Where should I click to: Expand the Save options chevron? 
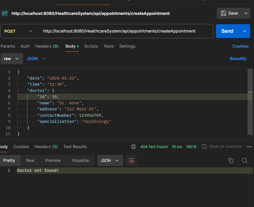246,13
